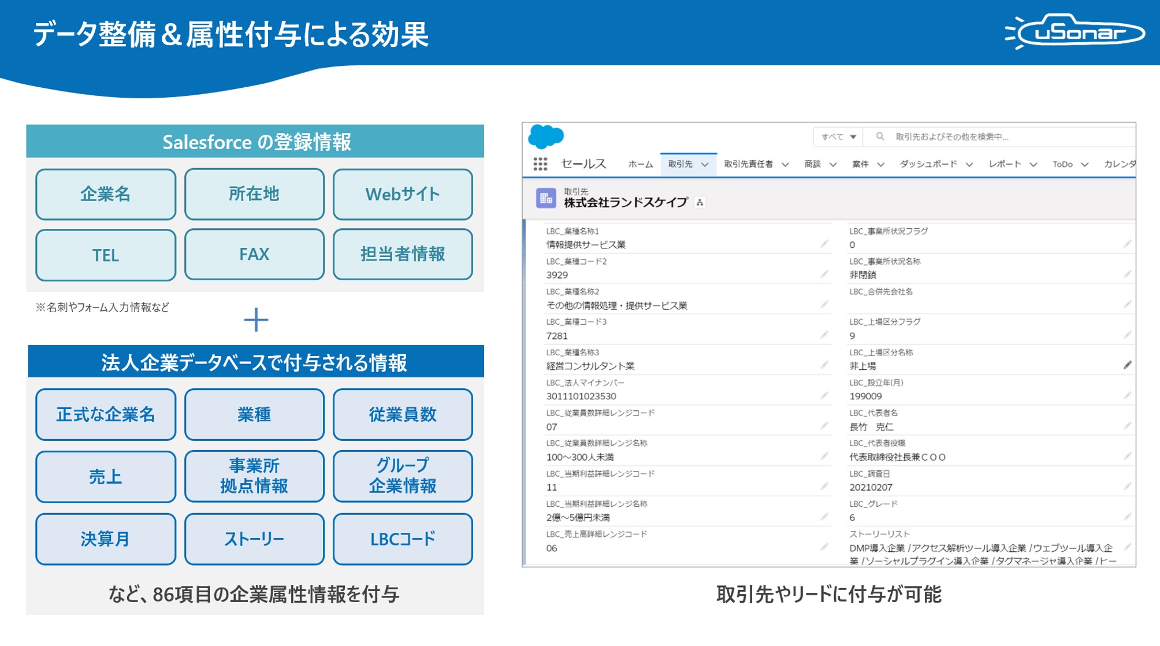Image resolution: width=1160 pixels, height=646 pixels.
Task: Click the 3011101023530 corporate number value
Action: pyautogui.click(x=581, y=396)
